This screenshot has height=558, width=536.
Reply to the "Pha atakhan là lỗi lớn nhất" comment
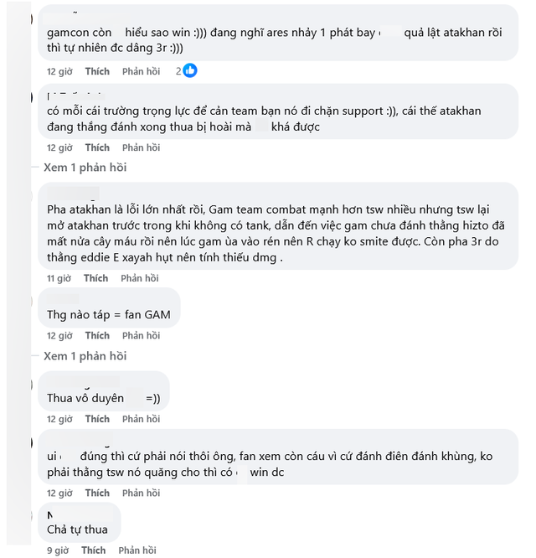[140, 278]
